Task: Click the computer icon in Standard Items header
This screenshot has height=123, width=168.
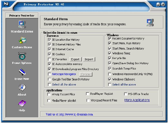Action: [150, 22]
